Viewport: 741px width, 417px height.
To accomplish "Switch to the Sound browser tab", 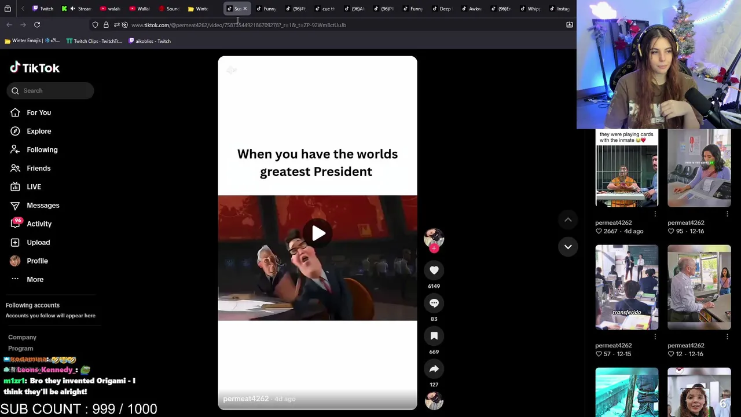I will coord(169,9).
